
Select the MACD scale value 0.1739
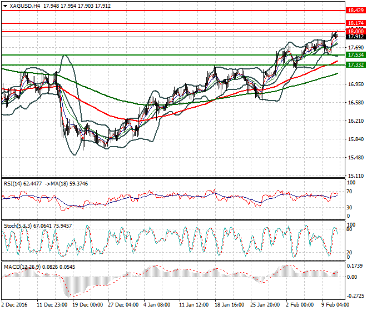(355, 266)
